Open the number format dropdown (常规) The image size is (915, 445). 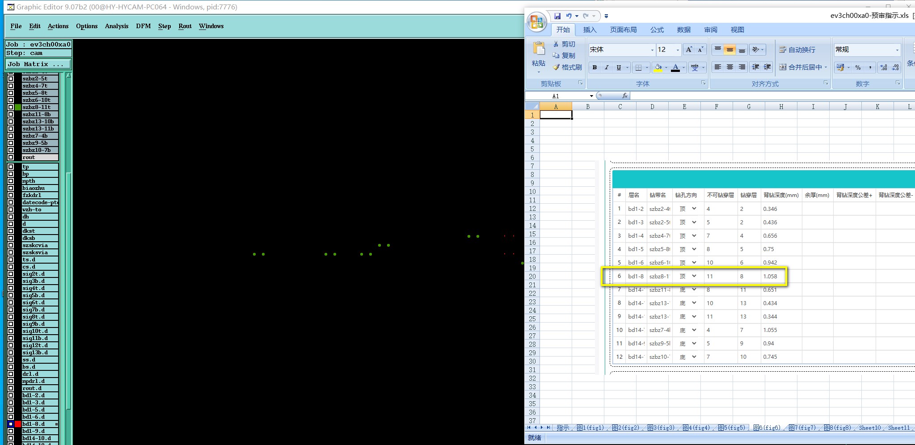[897, 50]
